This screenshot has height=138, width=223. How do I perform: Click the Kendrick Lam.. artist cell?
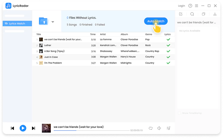tap(108, 45)
